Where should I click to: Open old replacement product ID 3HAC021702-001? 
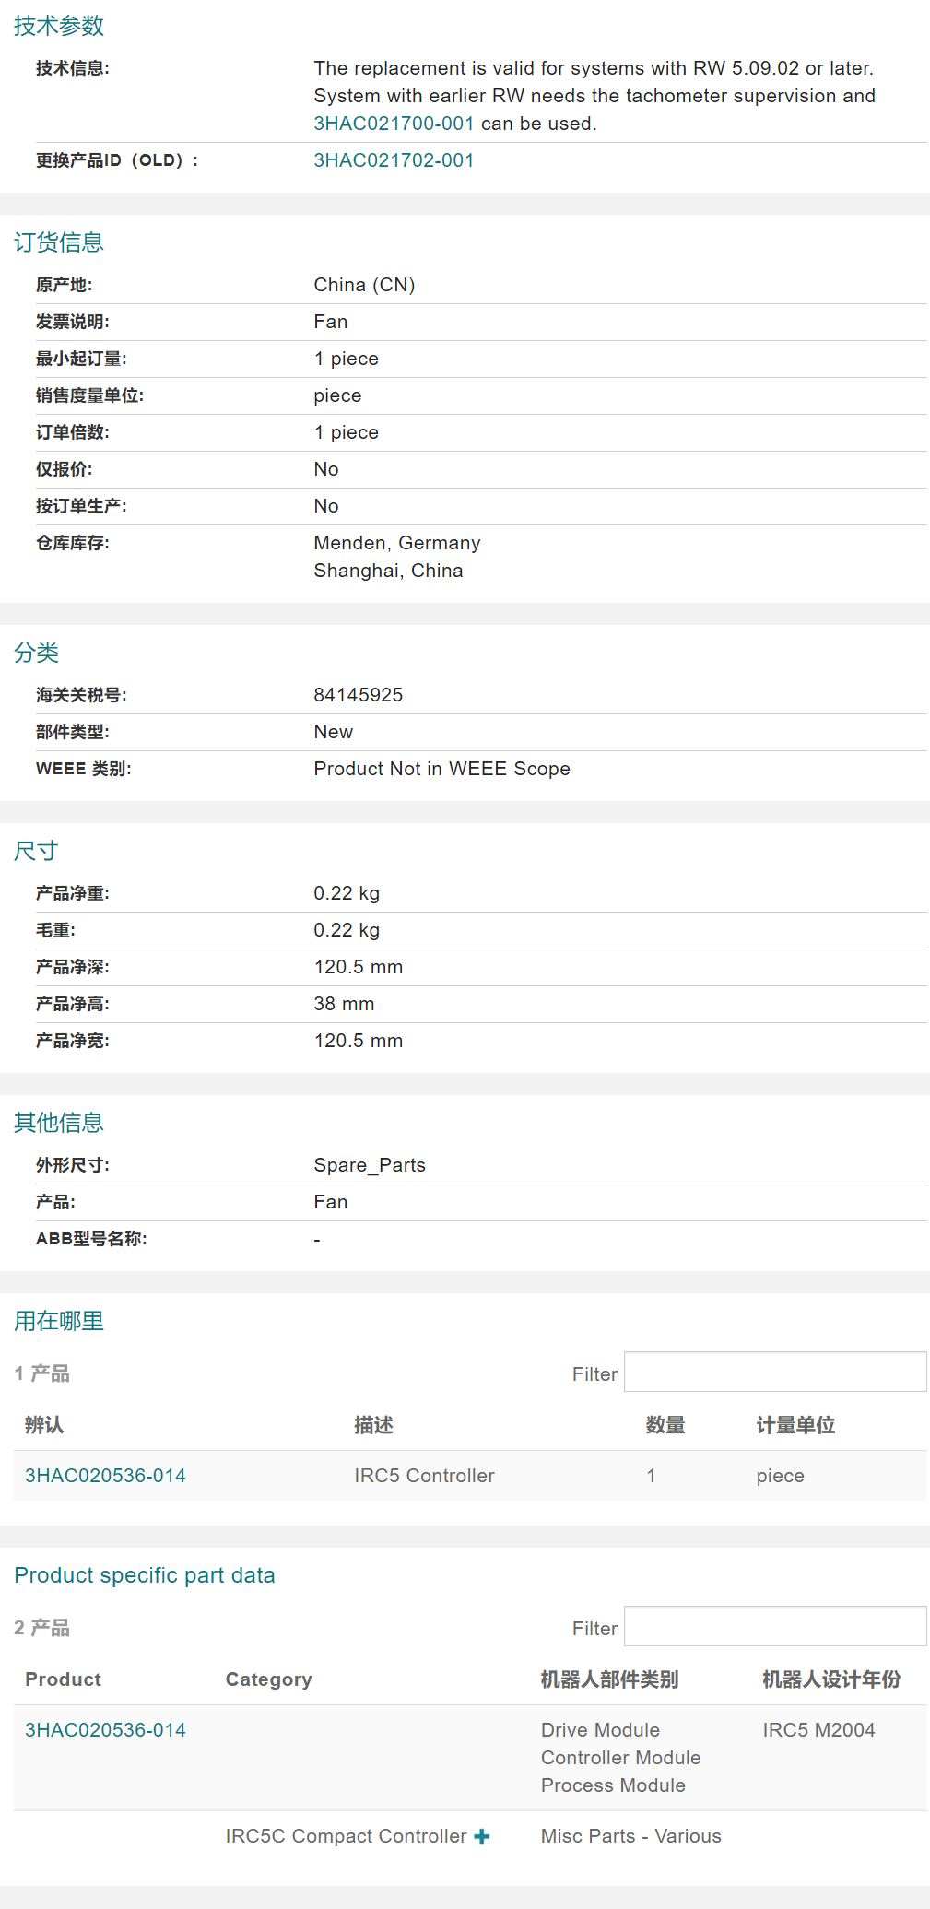[394, 160]
